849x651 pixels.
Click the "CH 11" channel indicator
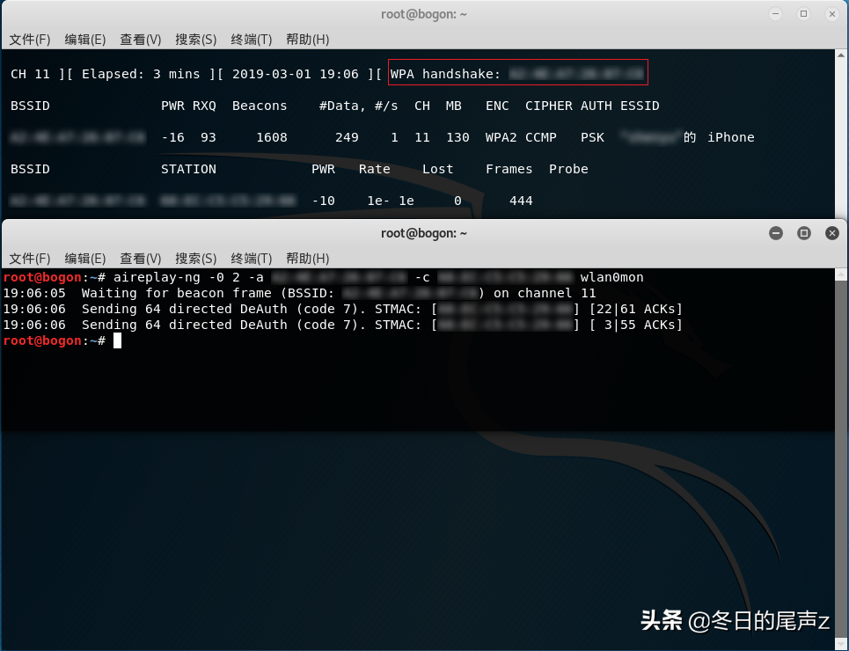[30, 74]
